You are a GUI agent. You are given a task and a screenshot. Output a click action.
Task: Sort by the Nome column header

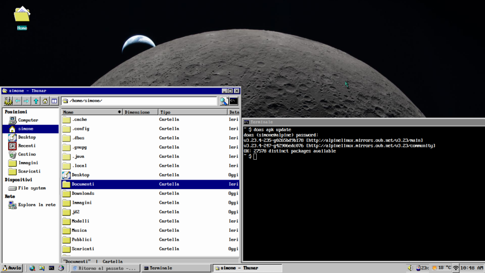click(x=92, y=112)
